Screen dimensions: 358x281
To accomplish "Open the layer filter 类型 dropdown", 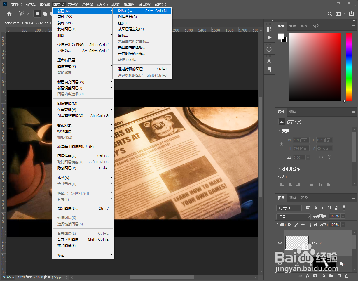I will [x=289, y=208].
